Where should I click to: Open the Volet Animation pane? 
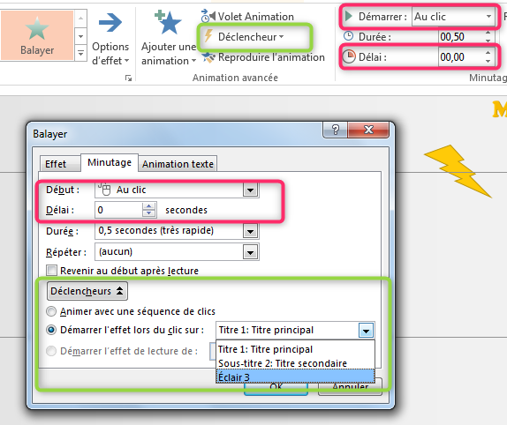pyautogui.click(x=247, y=17)
